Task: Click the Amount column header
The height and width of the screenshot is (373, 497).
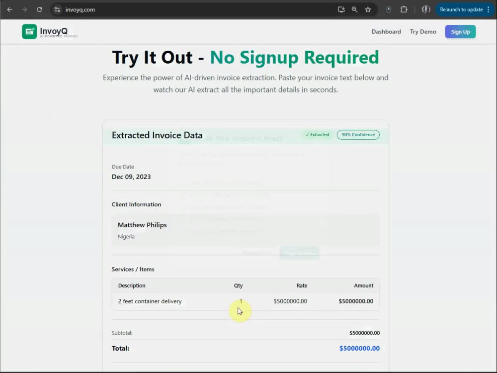Action: (x=364, y=285)
